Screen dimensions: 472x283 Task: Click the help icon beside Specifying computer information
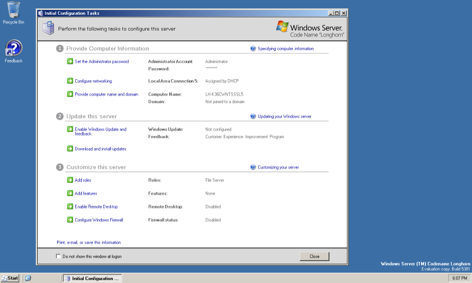(x=253, y=49)
